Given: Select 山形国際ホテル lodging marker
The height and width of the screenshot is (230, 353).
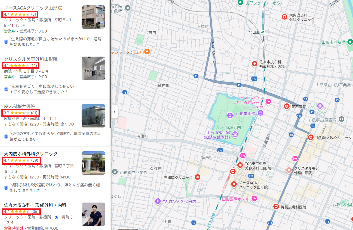Looking at the screenshot, I should [254, 198].
